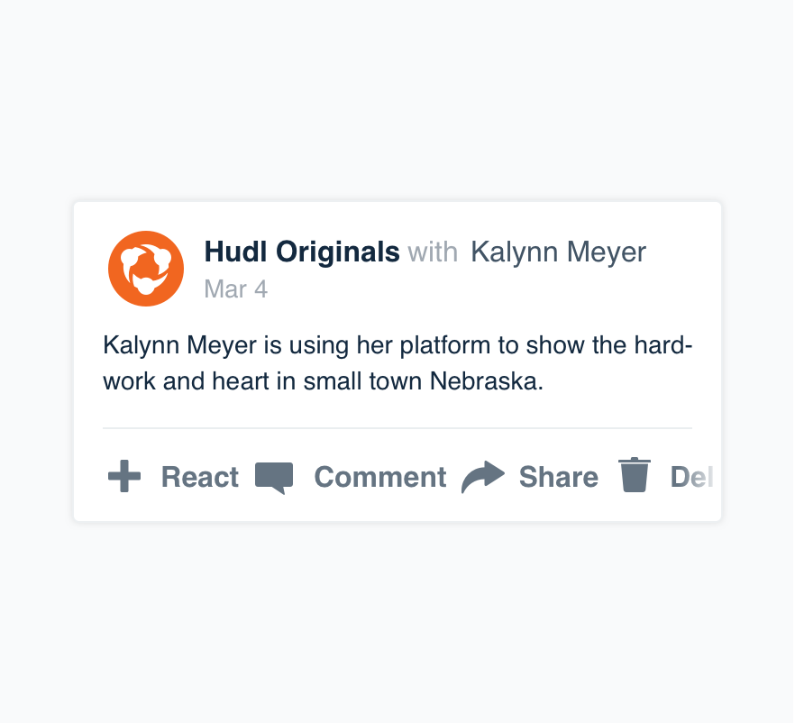Click the plus icon beside React
This screenshot has width=795, height=723.
tap(124, 476)
